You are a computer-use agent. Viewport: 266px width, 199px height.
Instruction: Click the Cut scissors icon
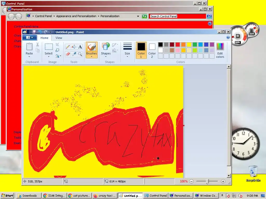tap(37, 45)
